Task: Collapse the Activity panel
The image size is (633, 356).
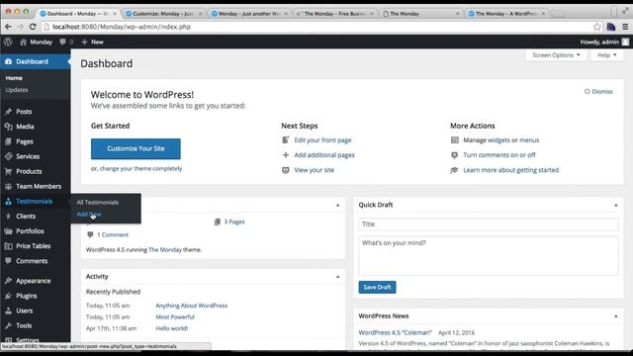Action: point(338,277)
